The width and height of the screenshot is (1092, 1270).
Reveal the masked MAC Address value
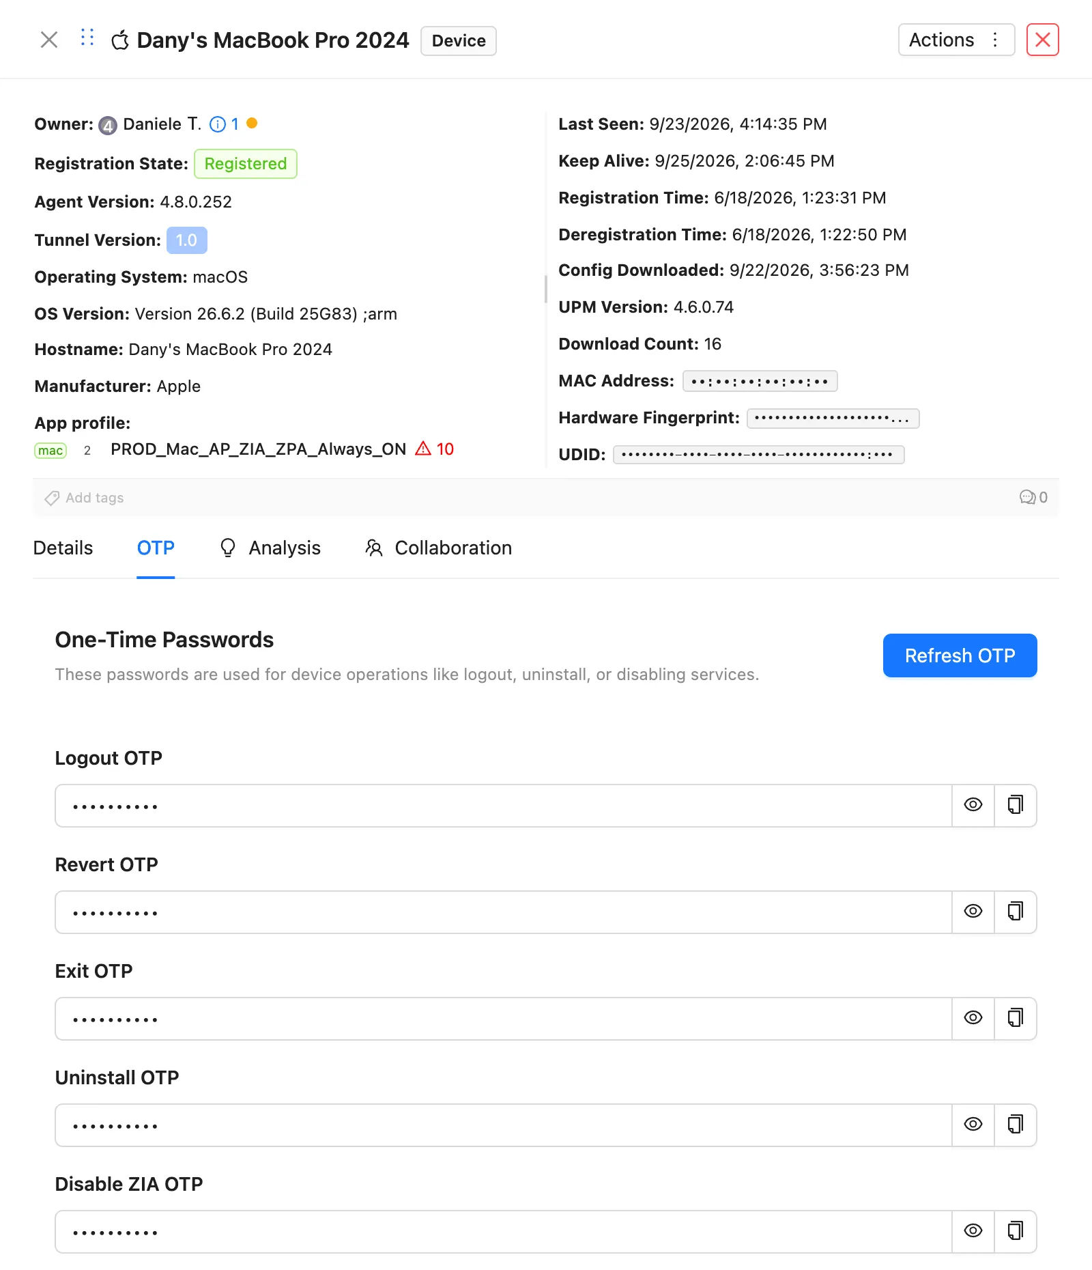coord(760,381)
